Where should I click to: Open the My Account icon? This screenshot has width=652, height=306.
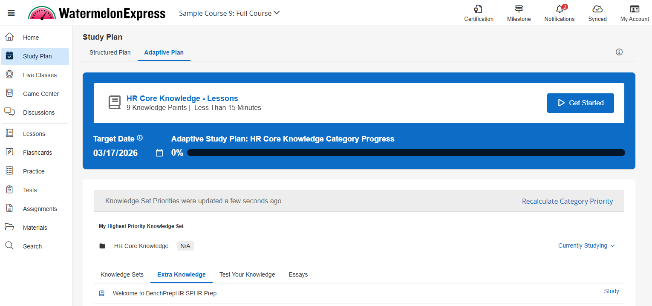coord(635,9)
